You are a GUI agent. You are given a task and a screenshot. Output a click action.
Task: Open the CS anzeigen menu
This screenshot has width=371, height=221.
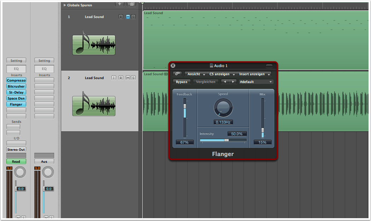222,74
